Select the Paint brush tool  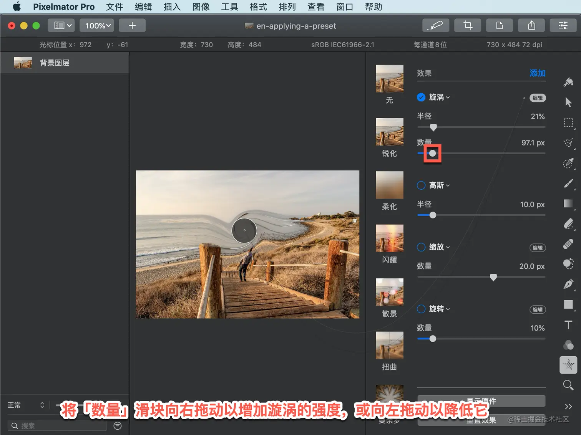pyautogui.click(x=568, y=184)
